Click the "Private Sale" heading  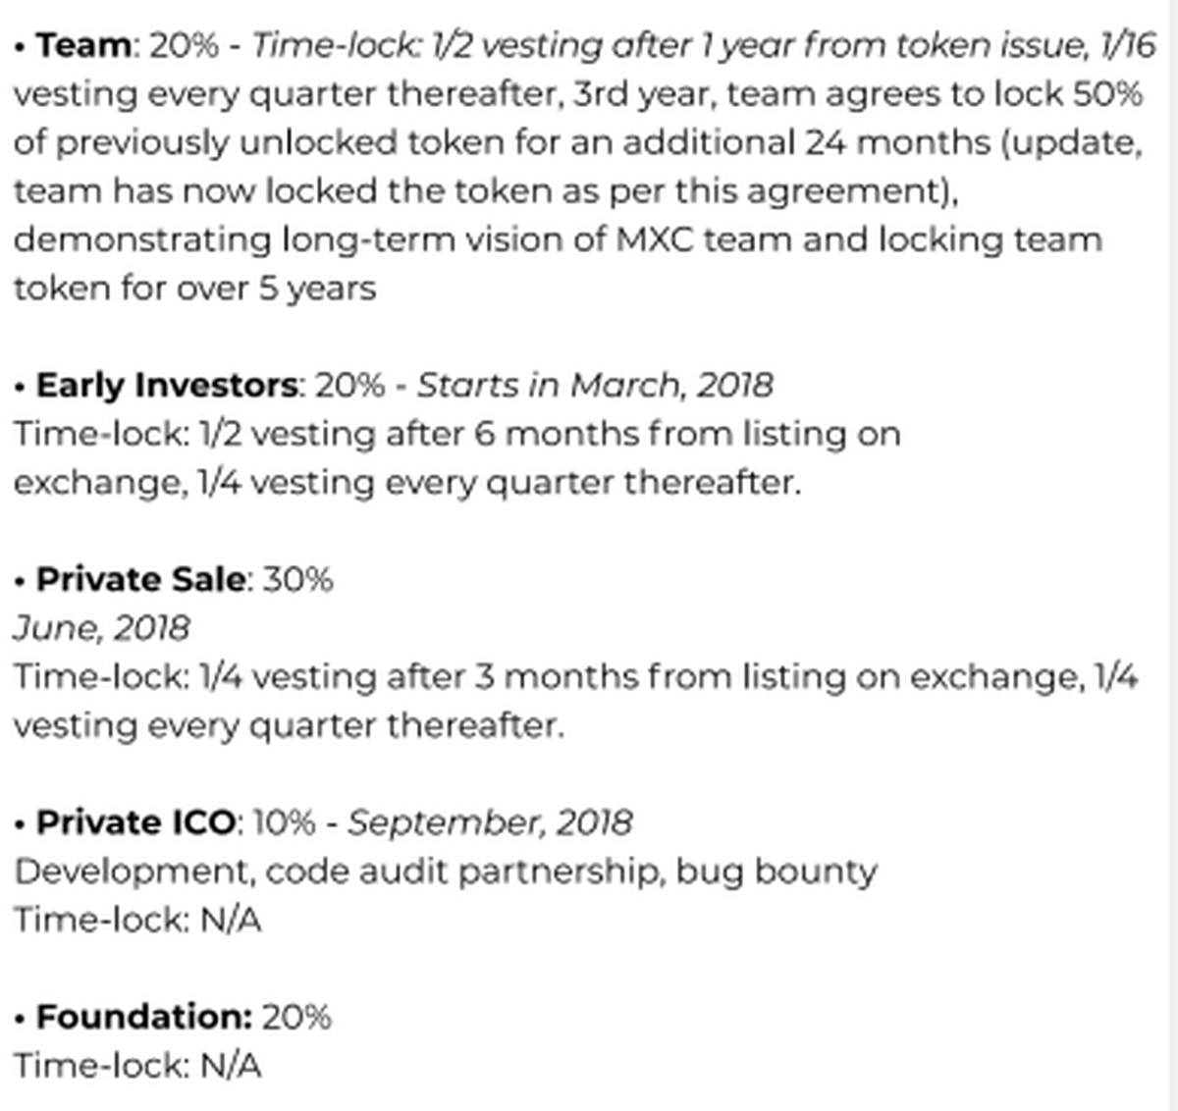[x=140, y=579]
